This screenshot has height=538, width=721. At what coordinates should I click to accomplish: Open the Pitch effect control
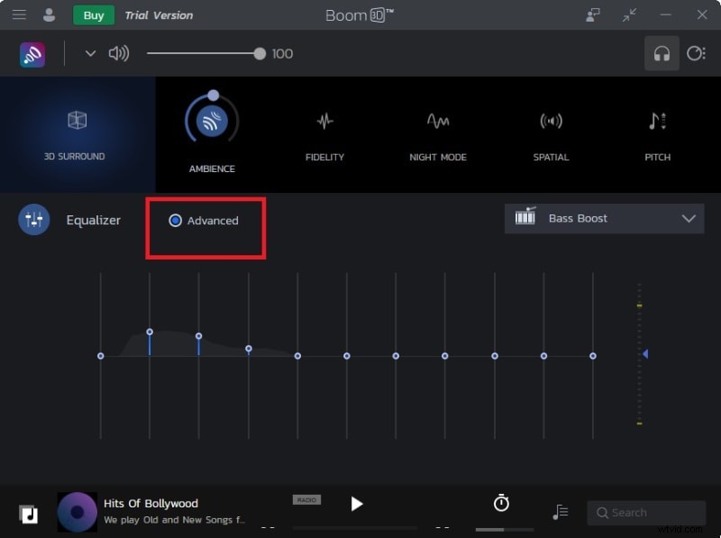pos(657,122)
